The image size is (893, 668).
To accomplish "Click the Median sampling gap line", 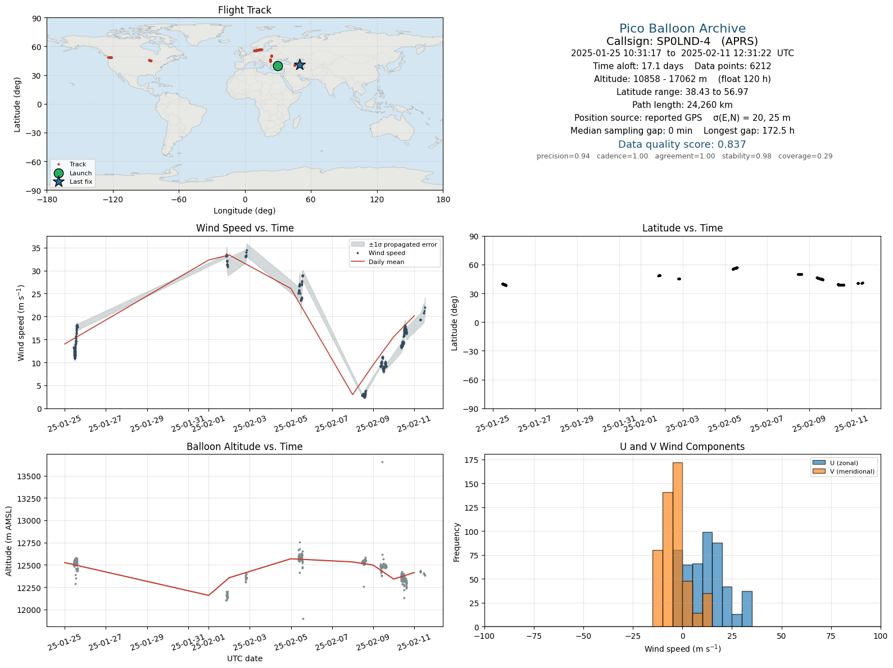I will (x=682, y=131).
